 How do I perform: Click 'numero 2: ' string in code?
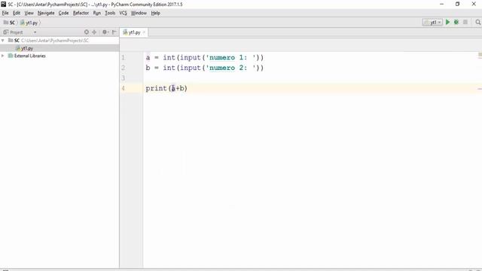tap(231, 68)
